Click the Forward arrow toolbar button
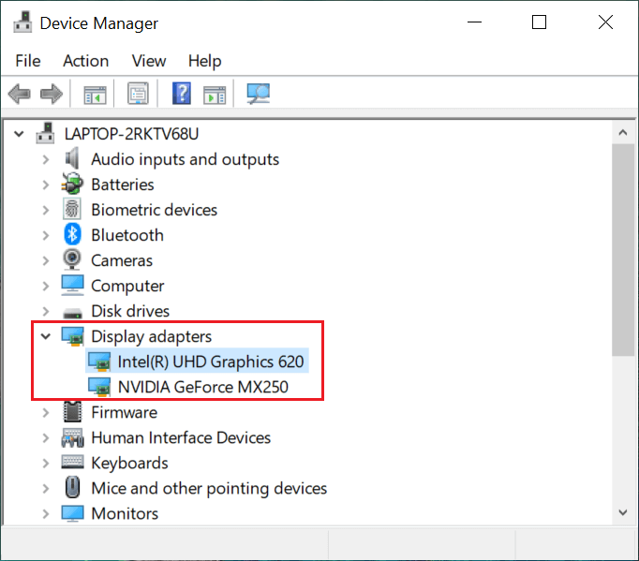The width and height of the screenshot is (639, 561). (52, 94)
